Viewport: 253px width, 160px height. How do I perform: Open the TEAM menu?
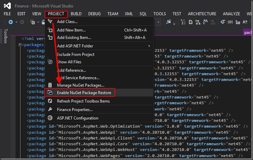point(113,14)
